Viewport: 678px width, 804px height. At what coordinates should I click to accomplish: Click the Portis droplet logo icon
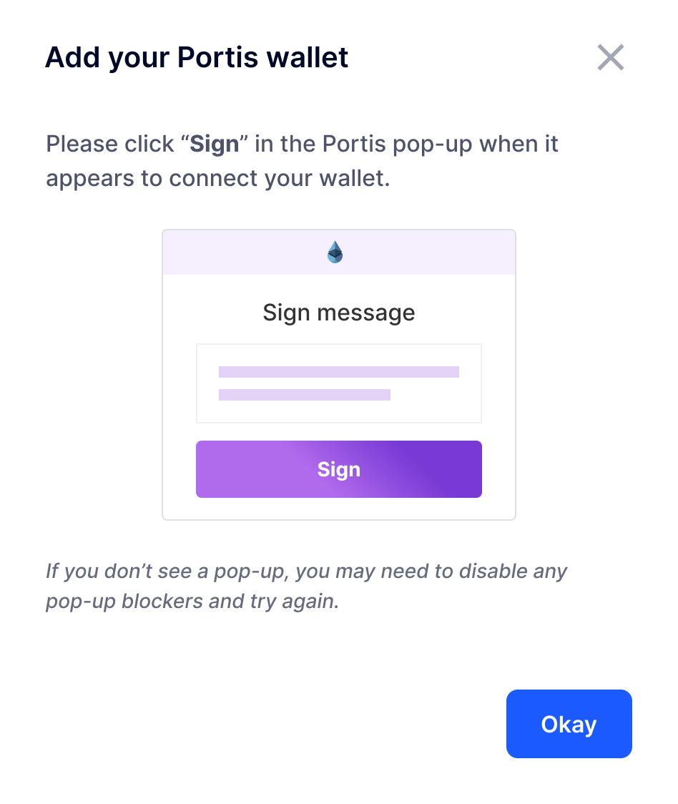335,252
